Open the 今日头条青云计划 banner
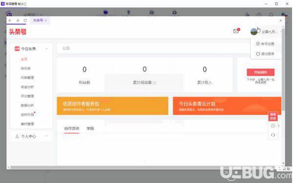This screenshot has height=183, width=293. click(x=227, y=106)
